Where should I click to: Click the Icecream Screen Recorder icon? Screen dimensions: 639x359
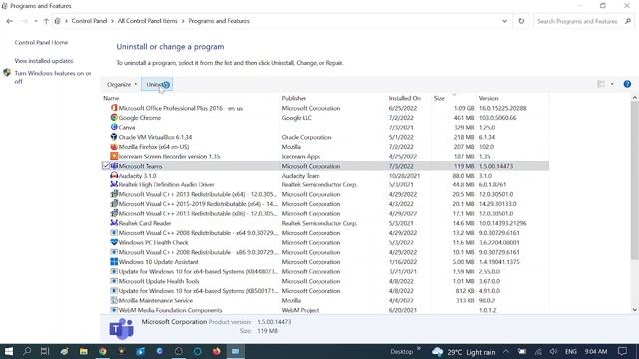[x=114, y=156]
